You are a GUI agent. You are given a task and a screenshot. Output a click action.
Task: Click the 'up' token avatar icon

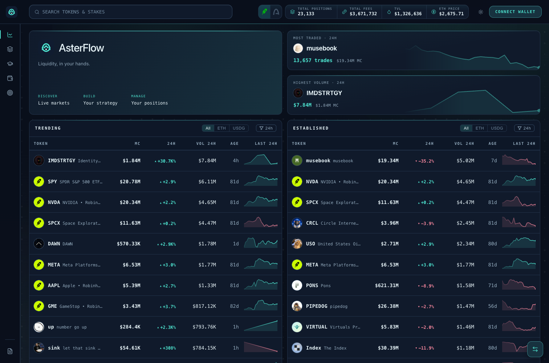[39, 327]
